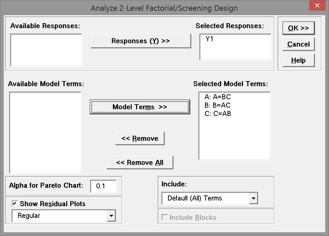Image resolution: width=329 pixels, height=236 pixels.
Task: Open Help for this dialog
Action: coord(298,60)
